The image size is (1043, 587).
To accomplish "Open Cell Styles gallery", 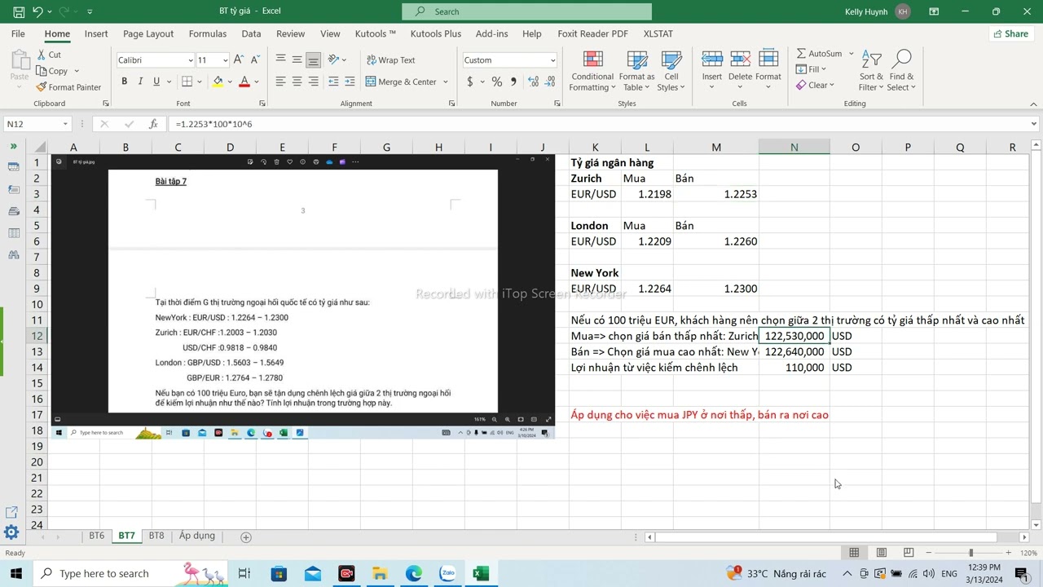I will click(x=671, y=71).
